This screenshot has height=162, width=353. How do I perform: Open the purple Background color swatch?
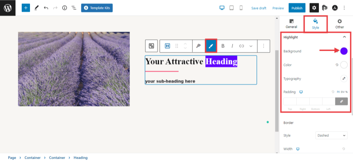click(x=344, y=51)
